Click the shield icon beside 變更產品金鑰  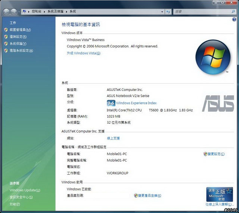coord(136,195)
